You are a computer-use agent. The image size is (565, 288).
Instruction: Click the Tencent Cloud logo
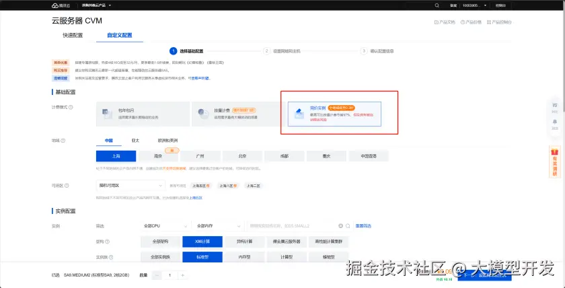pyautogui.click(x=60, y=5)
